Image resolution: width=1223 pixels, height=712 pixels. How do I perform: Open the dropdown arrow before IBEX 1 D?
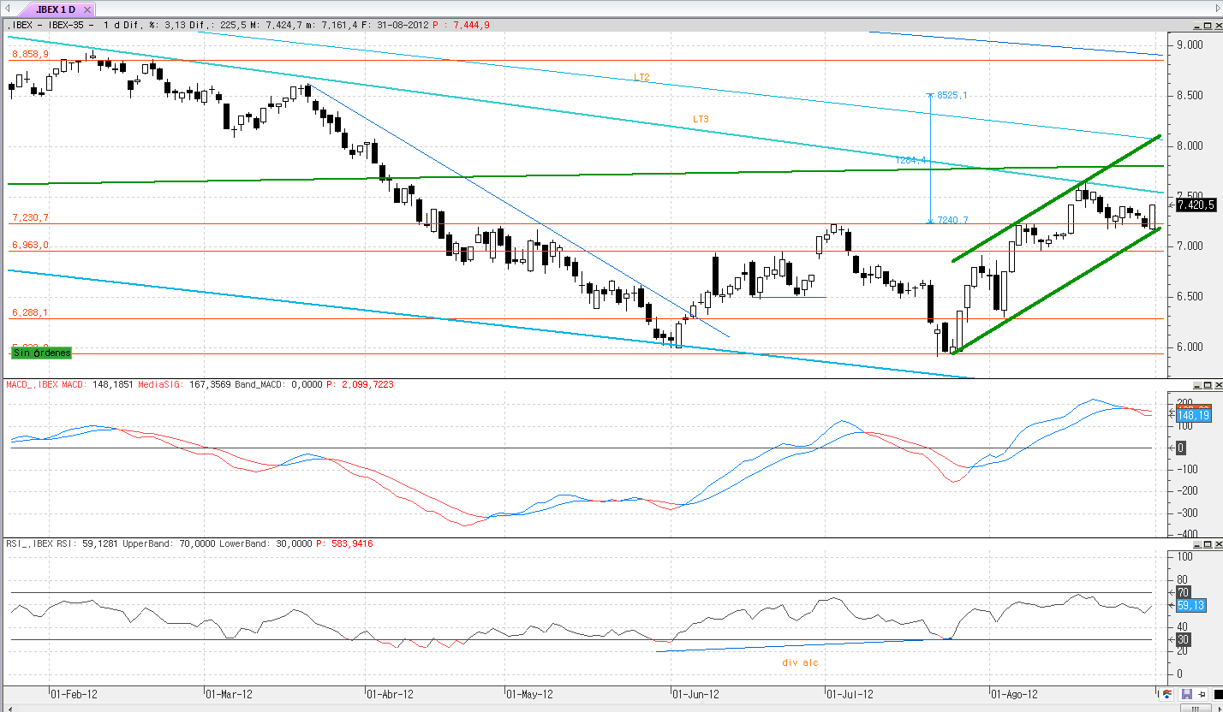[x=9, y=9]
